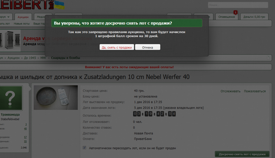The width and height of the screenshot is (275, 158).
Task: Click the question-mark user avatar
Action: [11, 98]
